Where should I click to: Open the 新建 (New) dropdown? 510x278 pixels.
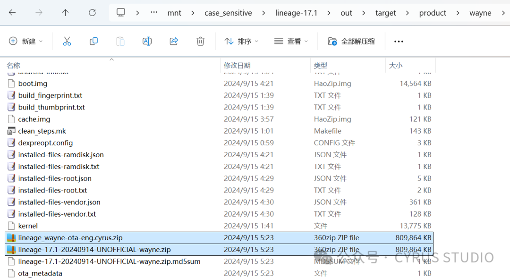click(x=25, y=41)
